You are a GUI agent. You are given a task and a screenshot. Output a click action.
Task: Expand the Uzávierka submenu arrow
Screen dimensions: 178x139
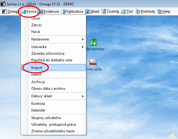[x=83, y=47]
